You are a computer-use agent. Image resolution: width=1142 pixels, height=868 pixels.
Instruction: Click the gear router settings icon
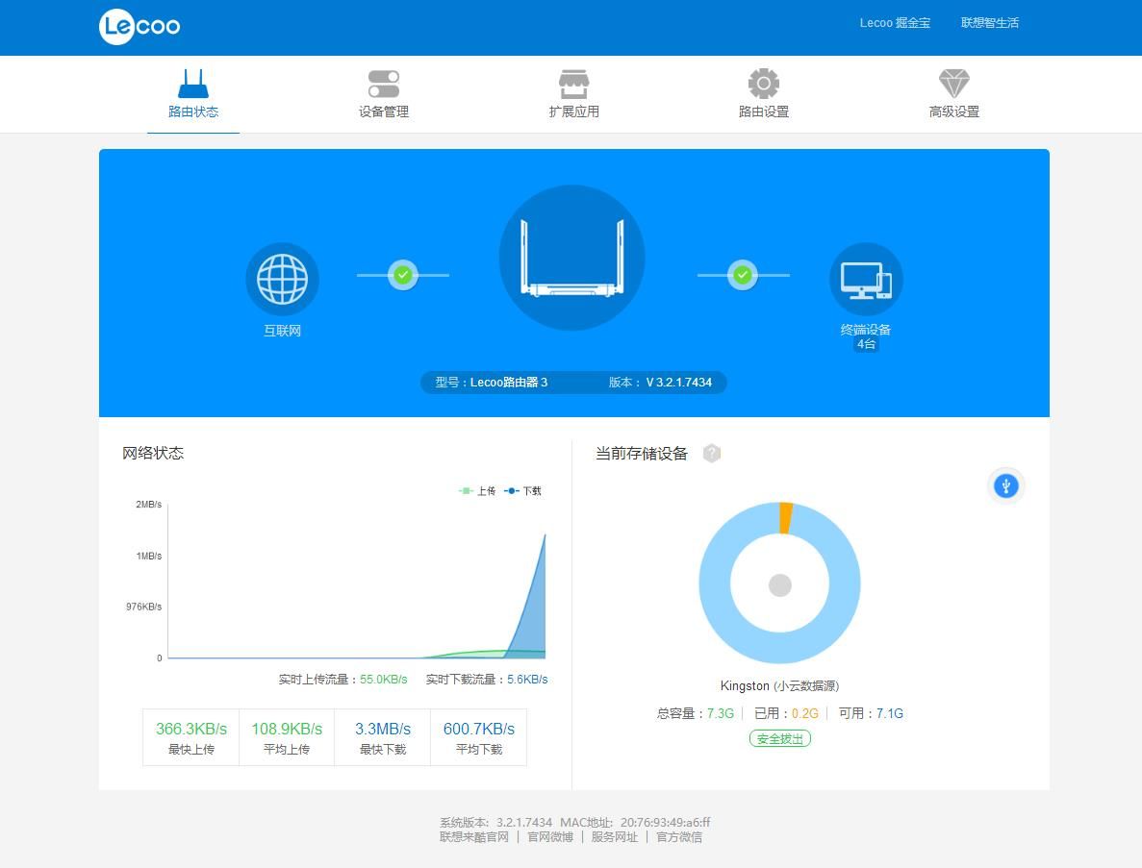tap(763, 84)
